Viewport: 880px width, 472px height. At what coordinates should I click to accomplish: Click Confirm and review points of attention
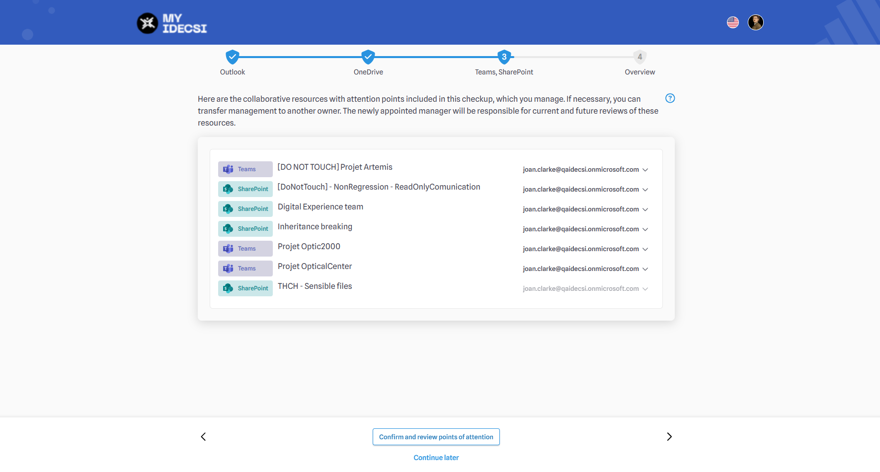[x=436, y=437]
